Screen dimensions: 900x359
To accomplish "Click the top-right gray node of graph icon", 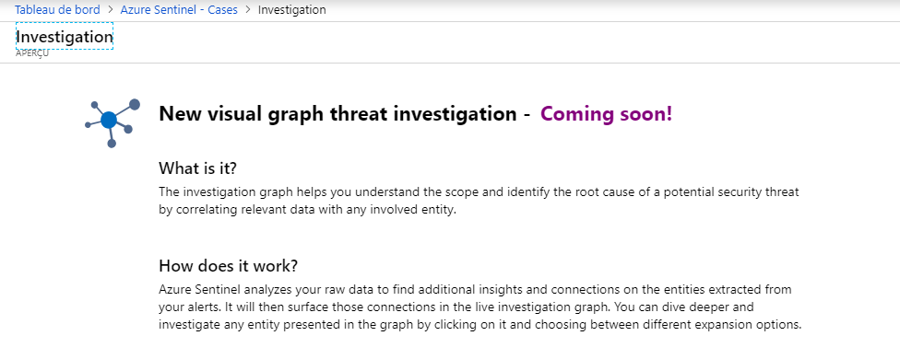I will (x=135, y=104).
